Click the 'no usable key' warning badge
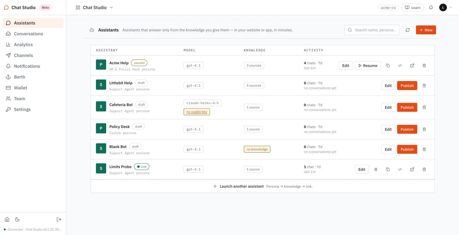The width and height of the screenshot is (459, 235). (197, 112)
